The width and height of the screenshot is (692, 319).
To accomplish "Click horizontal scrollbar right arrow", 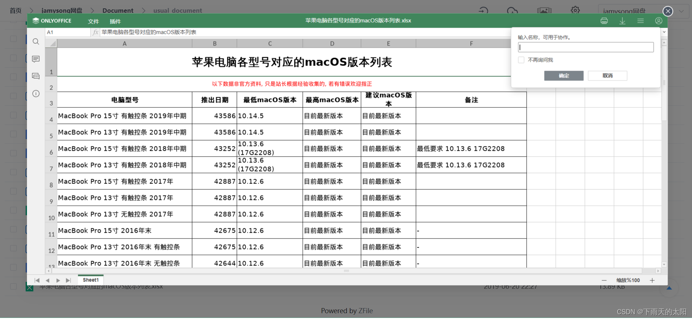I will tap(658, 271).
